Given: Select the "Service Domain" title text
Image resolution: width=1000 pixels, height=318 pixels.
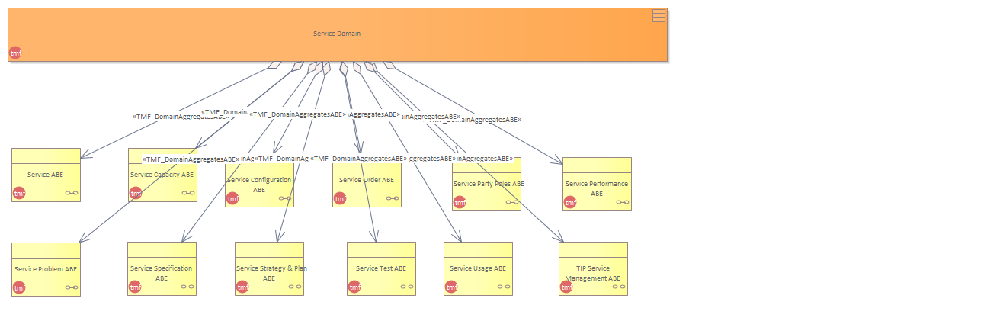Looking at the screenshot, I should coord(337,34).
